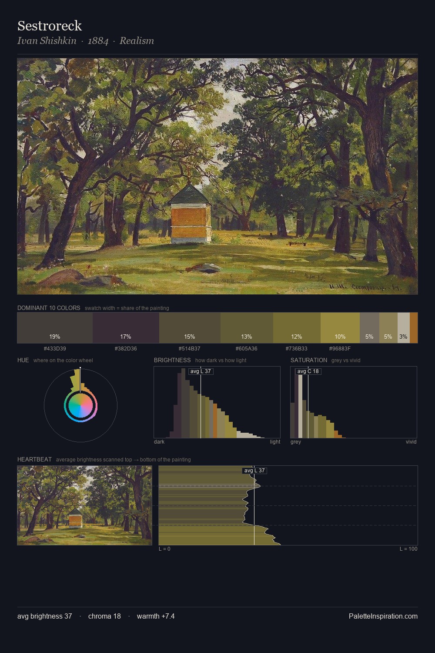
Task: Click hex code #382D36
Action: click(x=126, y=349)
